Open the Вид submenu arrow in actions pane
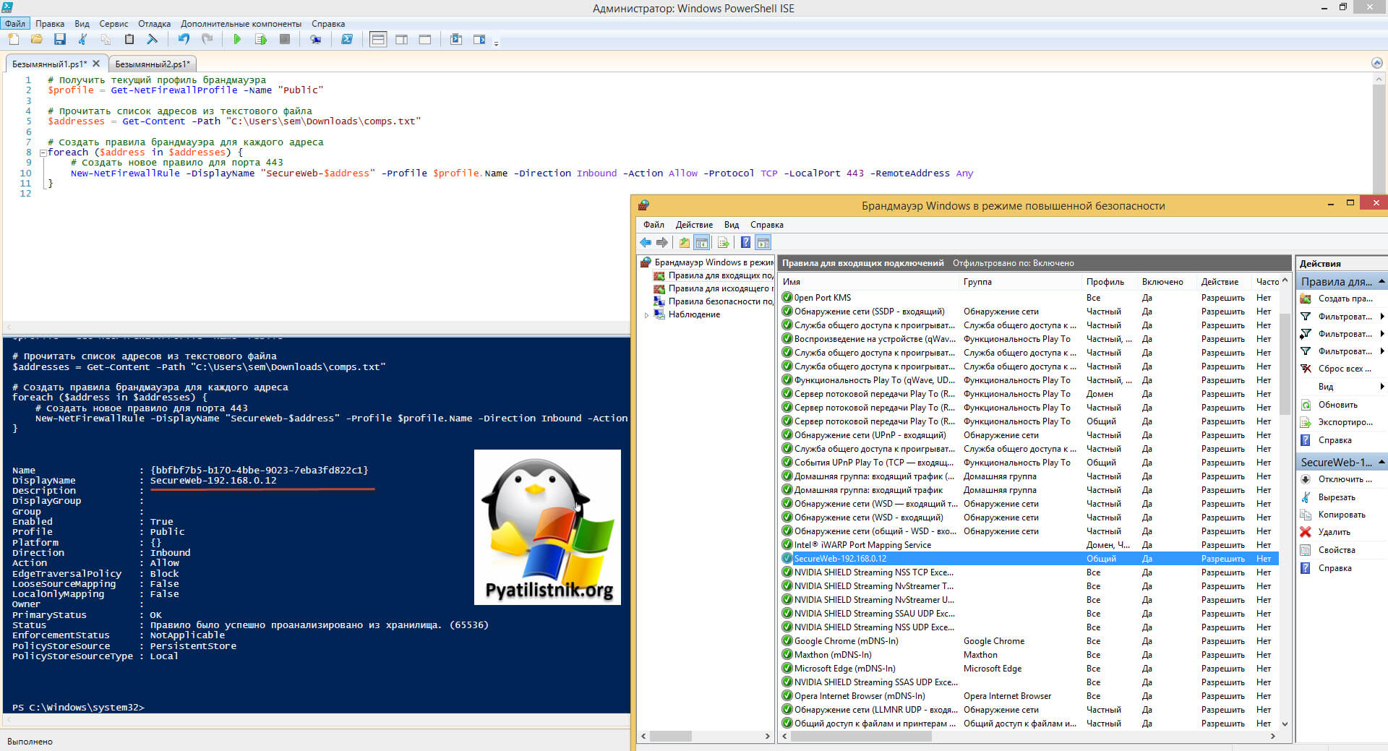The image size is (1388, 751). 1381,387
